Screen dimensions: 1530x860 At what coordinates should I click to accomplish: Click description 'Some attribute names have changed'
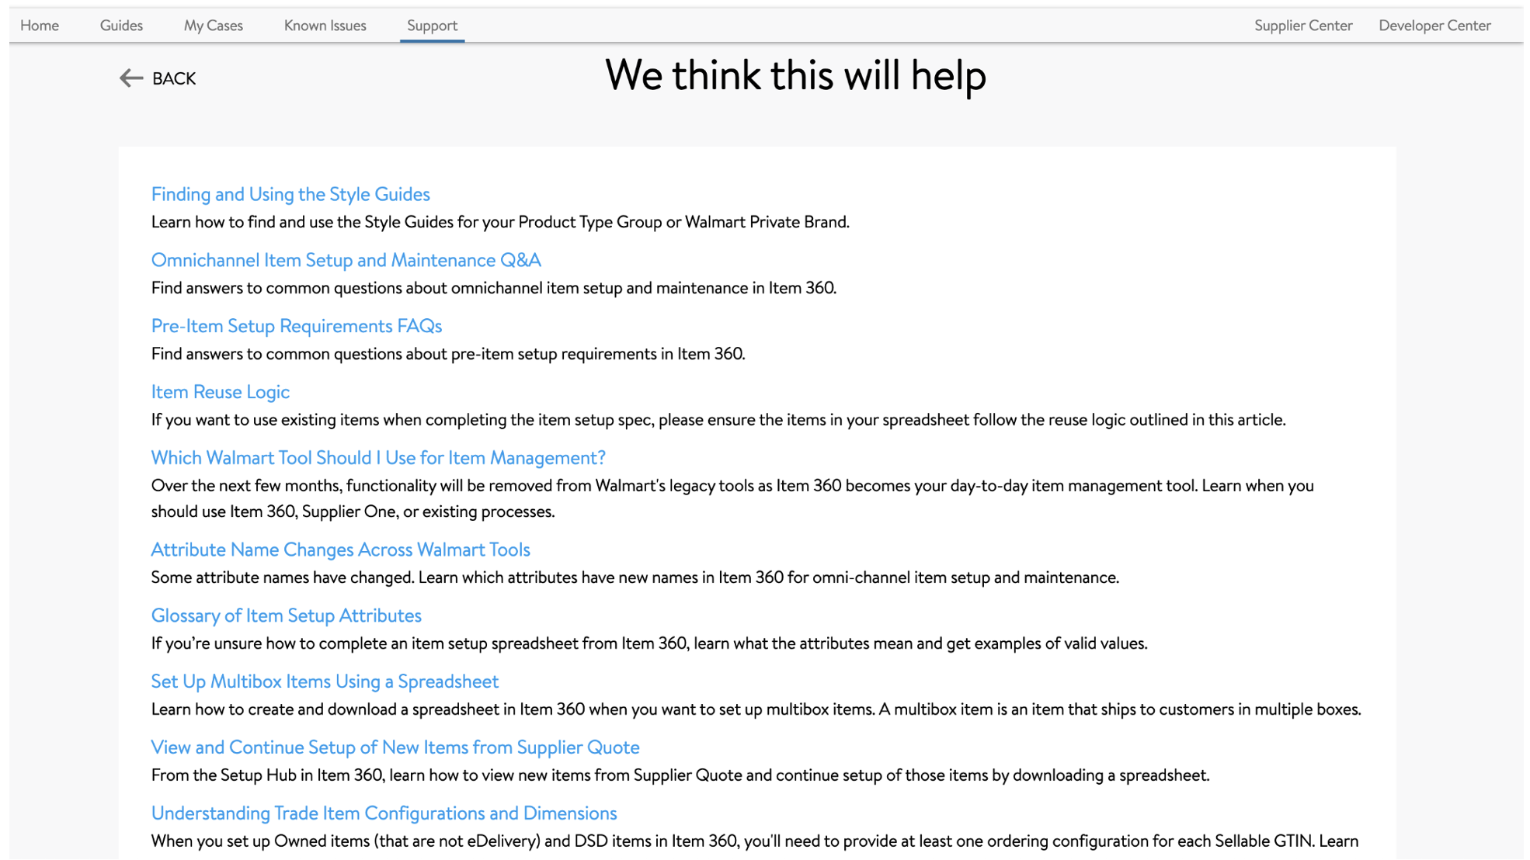[x=635, y=577]
